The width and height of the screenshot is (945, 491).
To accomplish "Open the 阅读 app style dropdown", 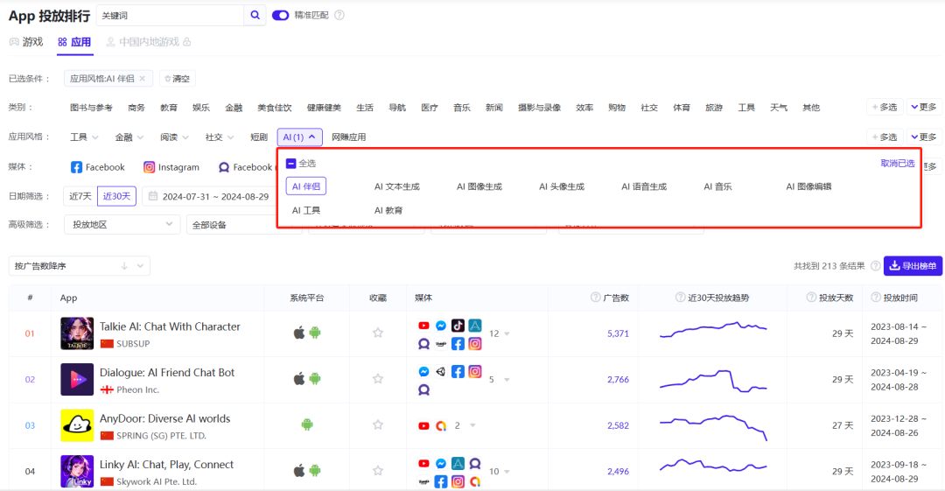I will 175,137.
